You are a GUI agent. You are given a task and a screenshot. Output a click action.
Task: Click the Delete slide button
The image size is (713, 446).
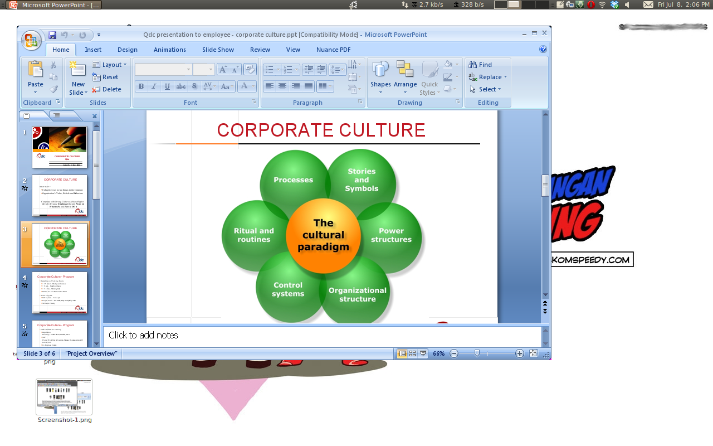(x=106, y=89)
